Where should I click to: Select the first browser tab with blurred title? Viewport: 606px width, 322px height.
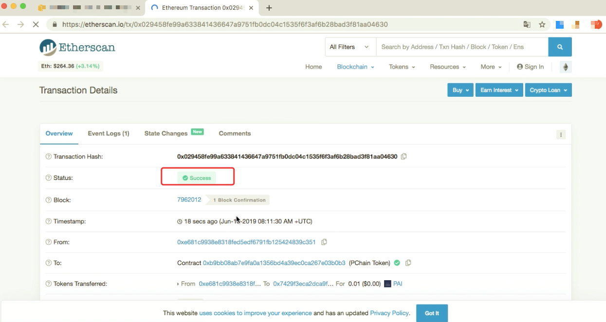[x=89, y=8]
